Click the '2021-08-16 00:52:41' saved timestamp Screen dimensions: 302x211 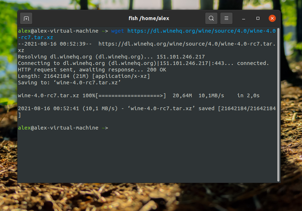click(x=48, y=108)
